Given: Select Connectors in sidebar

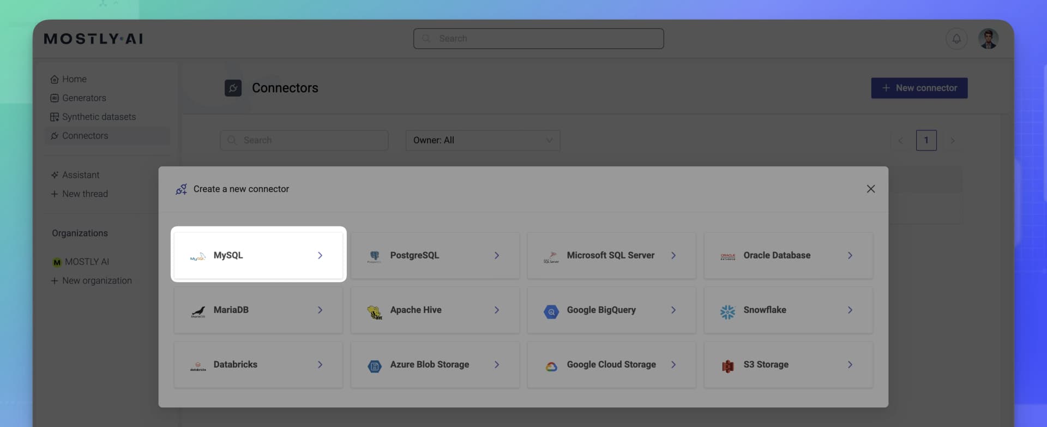Looking at the screenshot, I should 107,136.
